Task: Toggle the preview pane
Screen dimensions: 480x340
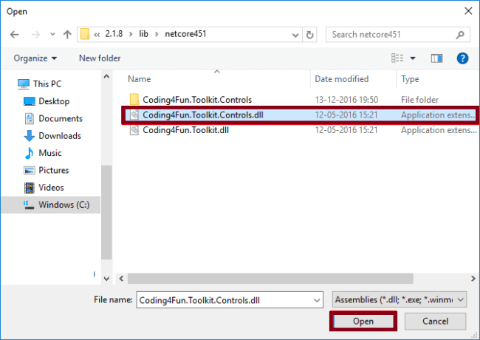Action: click(x=436, y=58)
